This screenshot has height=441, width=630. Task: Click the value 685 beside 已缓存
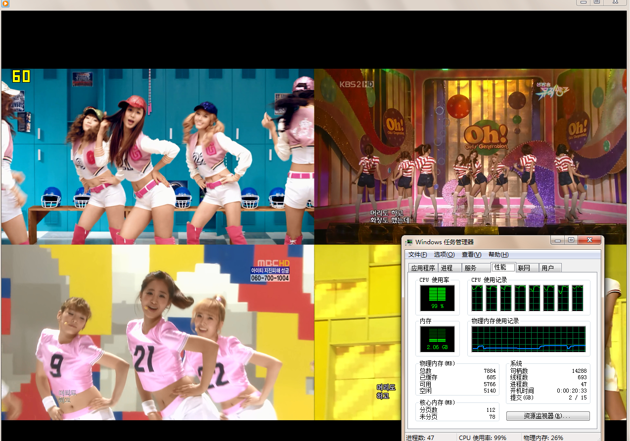491,378
